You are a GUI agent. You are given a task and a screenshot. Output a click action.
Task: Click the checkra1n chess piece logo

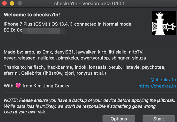pyautogui.click(x=164, y=23)
